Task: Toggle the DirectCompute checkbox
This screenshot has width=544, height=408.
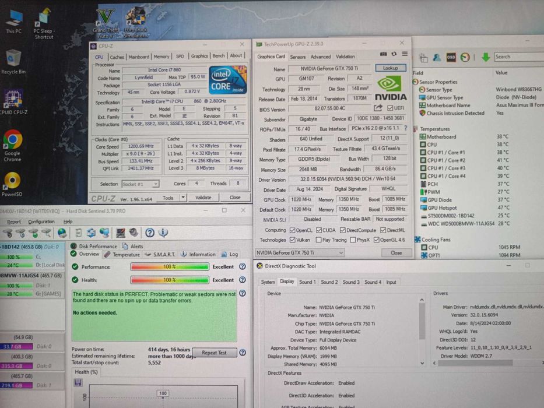Action: pos(343,230)
